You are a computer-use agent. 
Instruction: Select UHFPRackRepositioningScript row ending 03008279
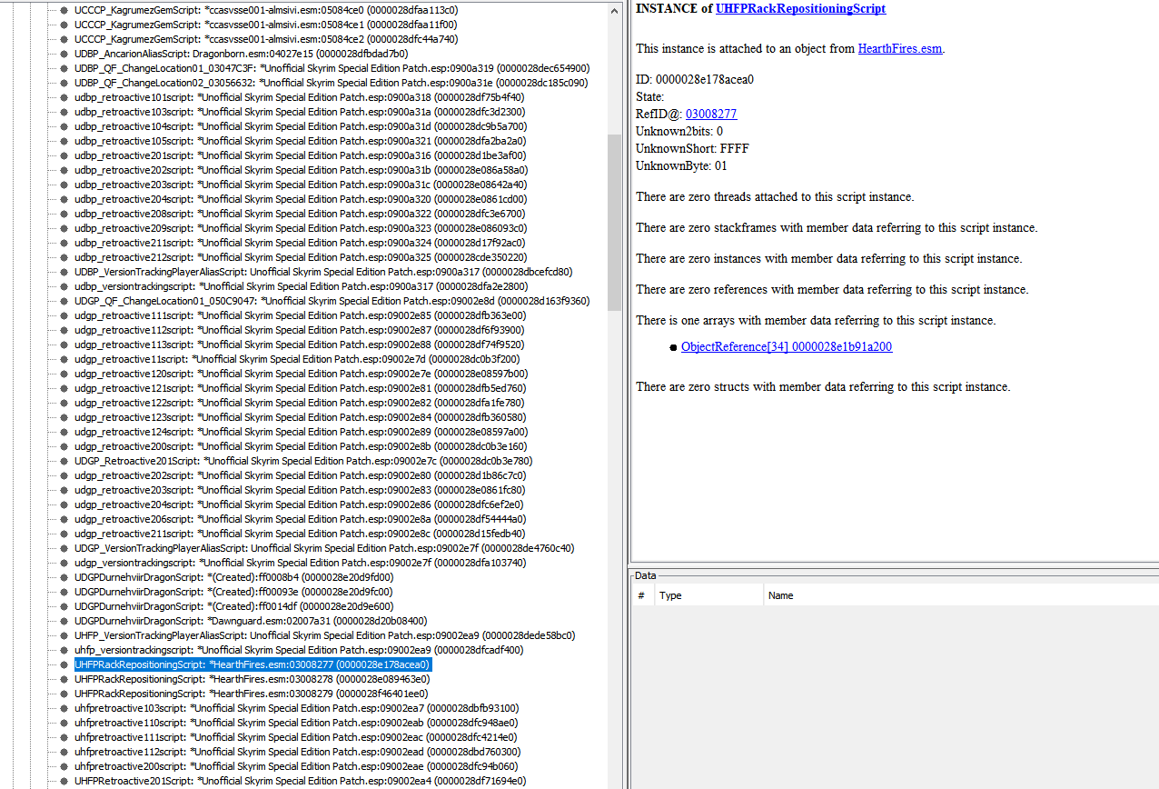click(x=252, y=694)
